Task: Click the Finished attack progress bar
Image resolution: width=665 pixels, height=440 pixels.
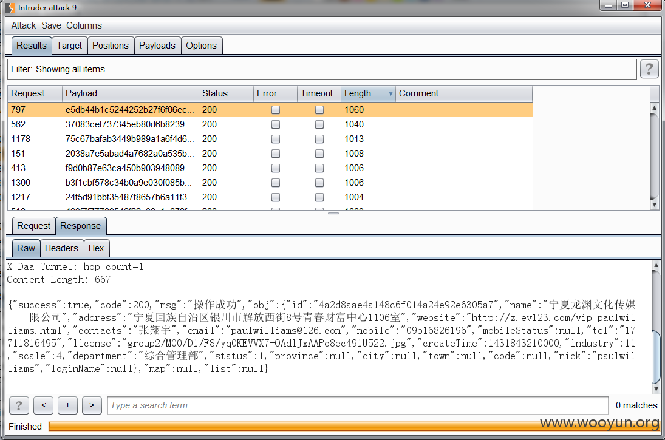Action: 354,427
